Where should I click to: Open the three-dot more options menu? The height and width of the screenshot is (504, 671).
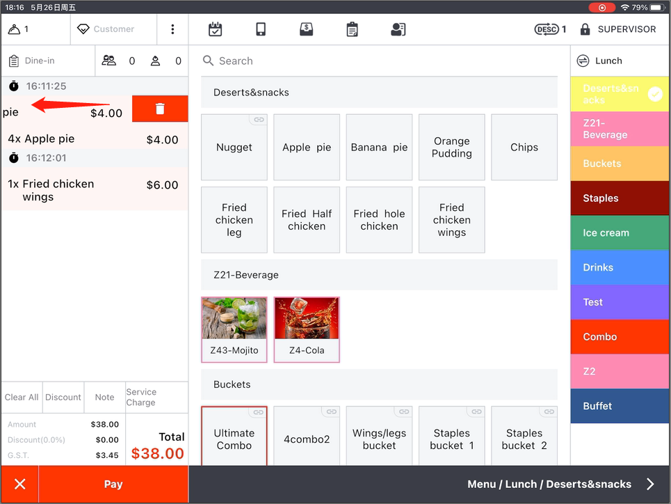[x=172, y=29]
